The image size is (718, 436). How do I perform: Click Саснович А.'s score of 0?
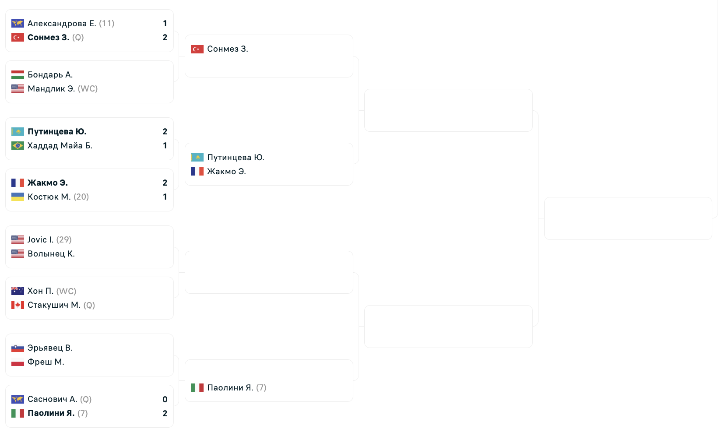tap(165, 399)
